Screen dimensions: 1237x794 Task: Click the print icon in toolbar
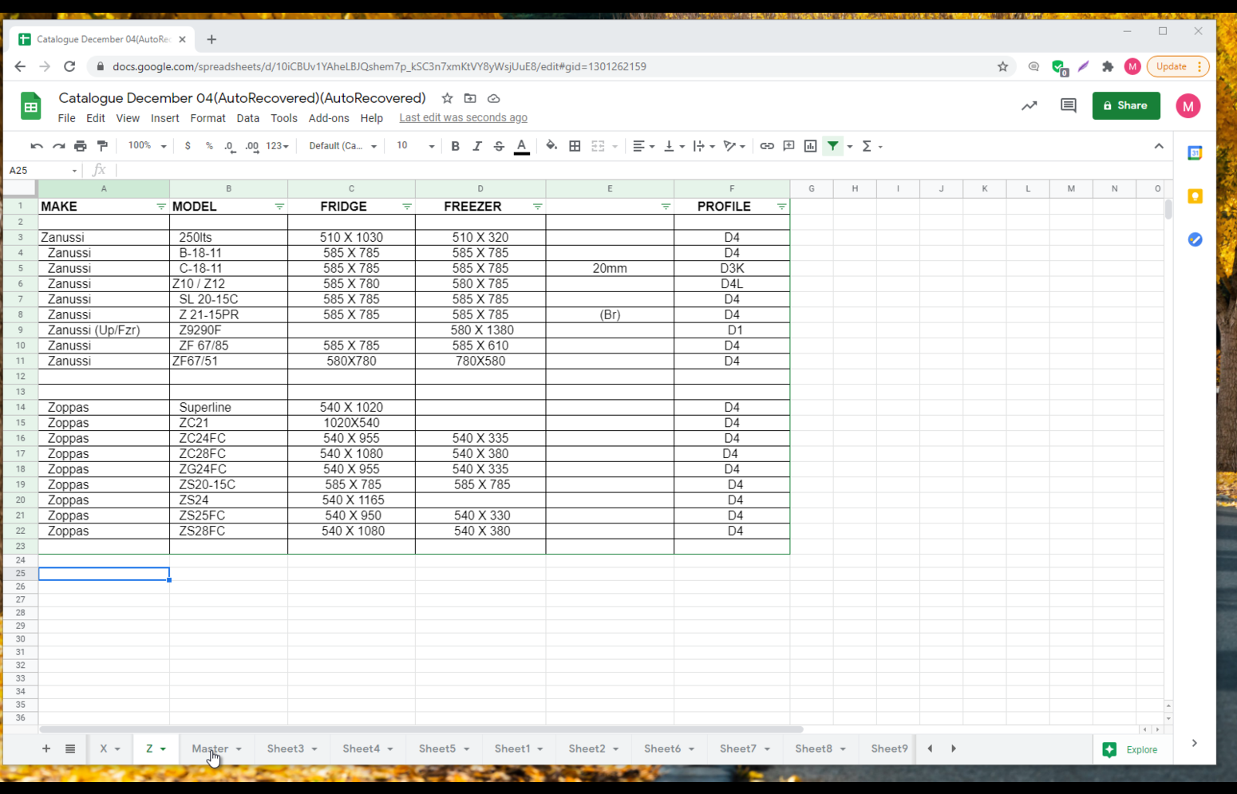[x=80, y=146]
